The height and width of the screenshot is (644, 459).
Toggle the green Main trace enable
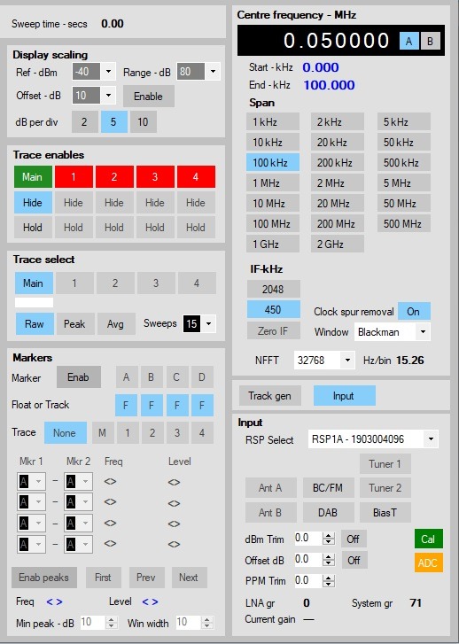33,176
